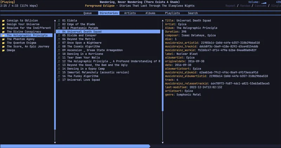Click the label Nuclear Blast value
The height and width of the screenshot is (148, 281).
(187, 54)
